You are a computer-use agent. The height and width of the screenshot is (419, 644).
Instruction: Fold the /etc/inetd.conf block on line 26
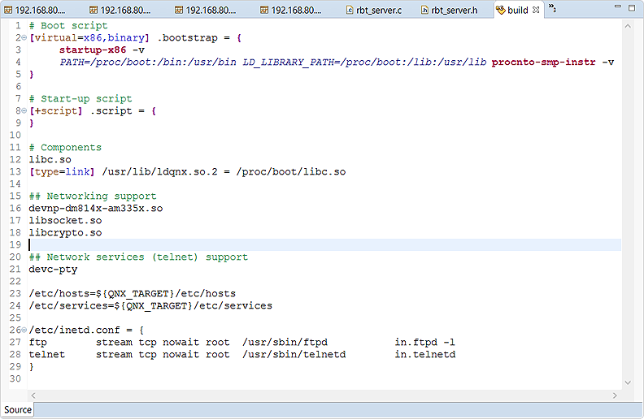(x=24, y=330)
